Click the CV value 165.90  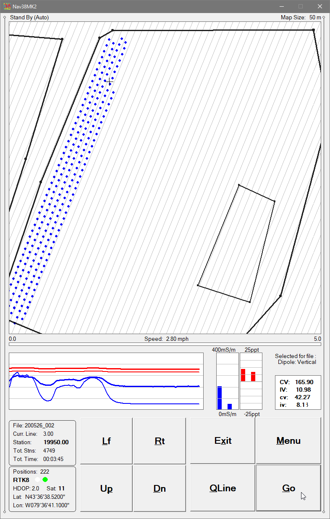[304, 382]
